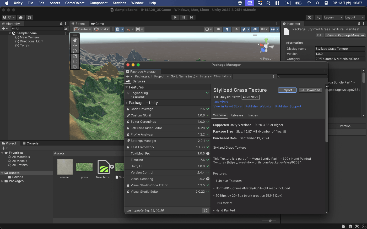This screenshot has width=367, height=229.
Task: Select the Rect tool in Scene view
Action: pyautogui.click(x=75, y=62)
